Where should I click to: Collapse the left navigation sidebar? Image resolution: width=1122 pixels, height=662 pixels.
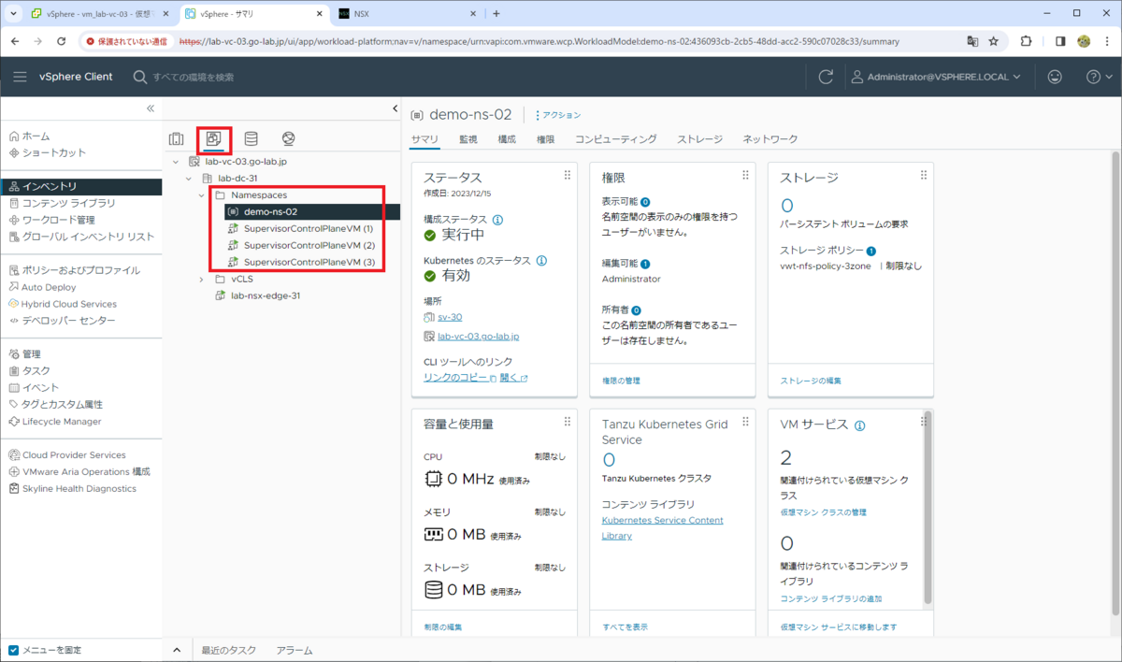151,108
